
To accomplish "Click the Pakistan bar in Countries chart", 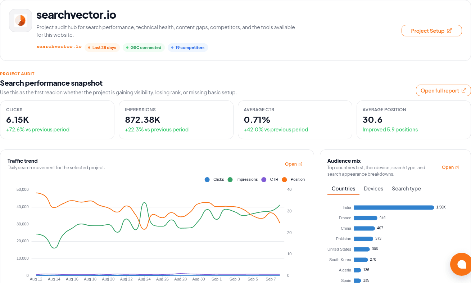I will click(x=363, y=239).
